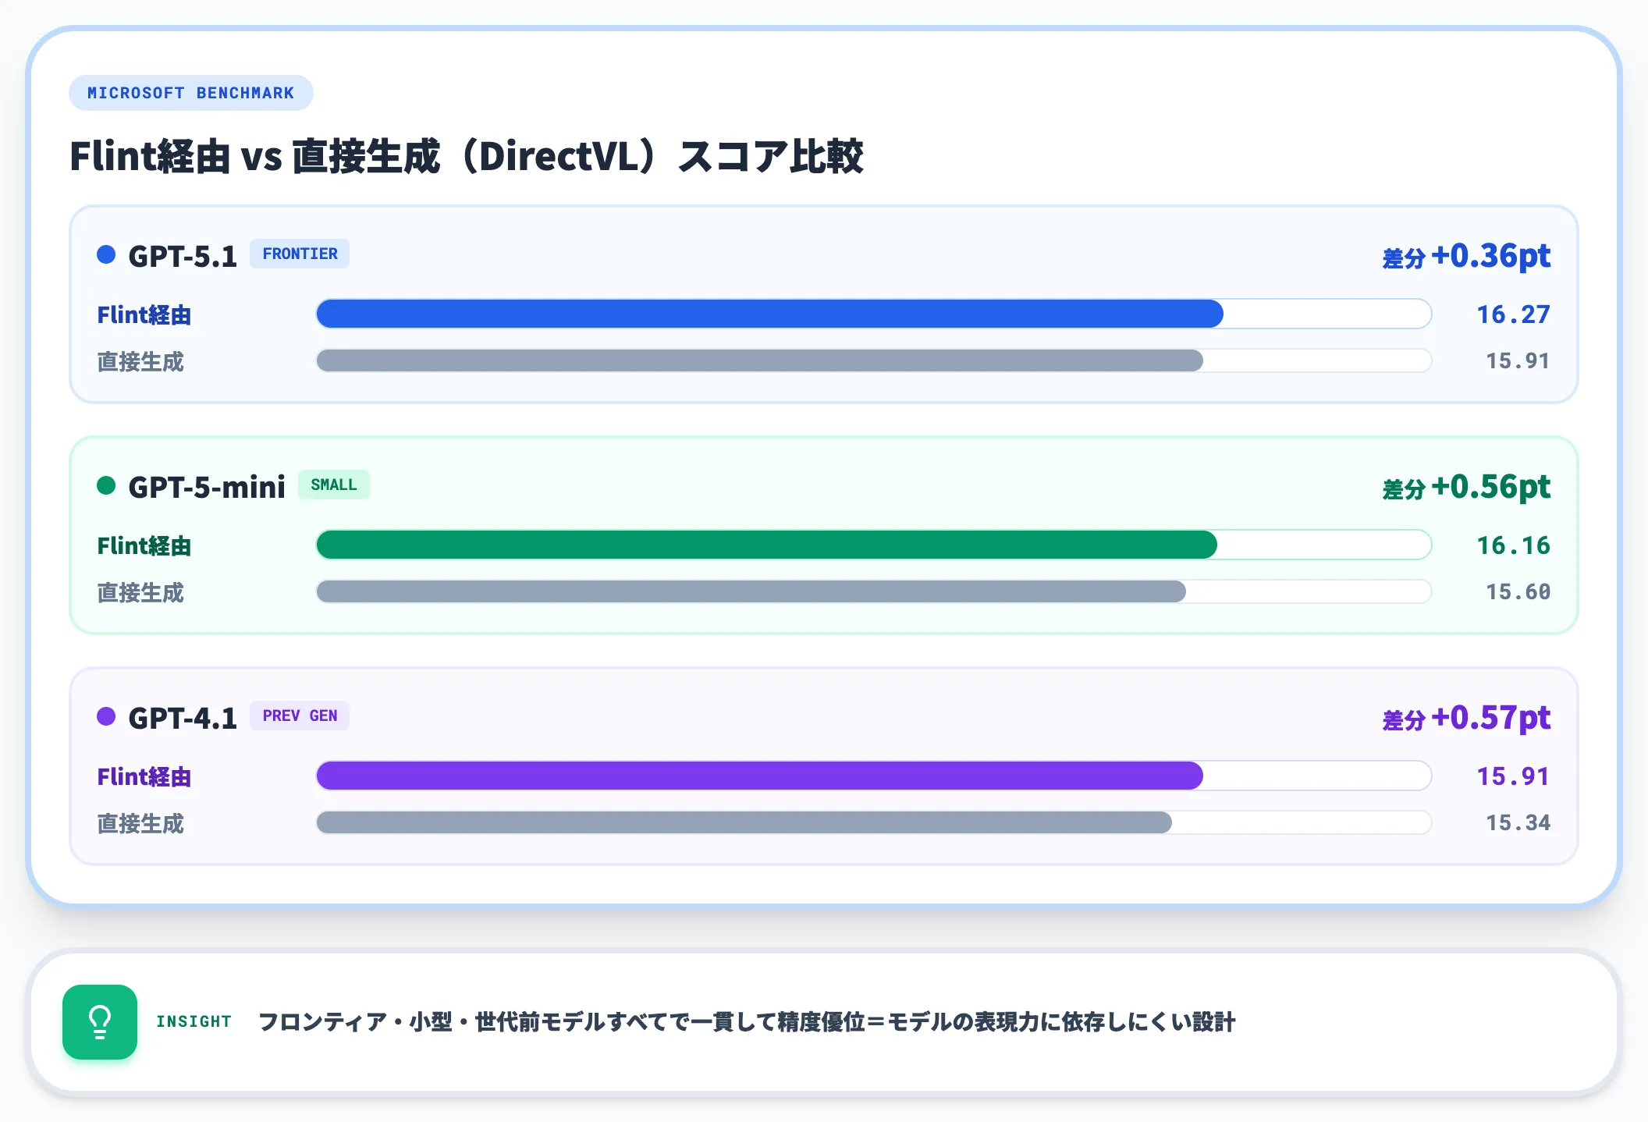Click the purple GPT-4.1 Flint bar

point(760,776)
